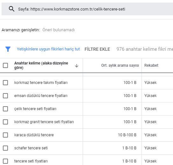Screen dimensions: 173x165
Task: Click the 'Öneri bulunamadı' text
Action: [59, 30]
